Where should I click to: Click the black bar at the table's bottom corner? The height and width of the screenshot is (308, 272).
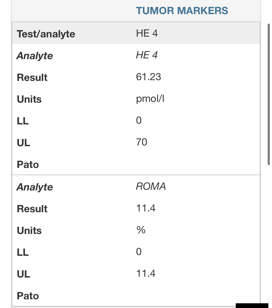click(x=252, y=305)
